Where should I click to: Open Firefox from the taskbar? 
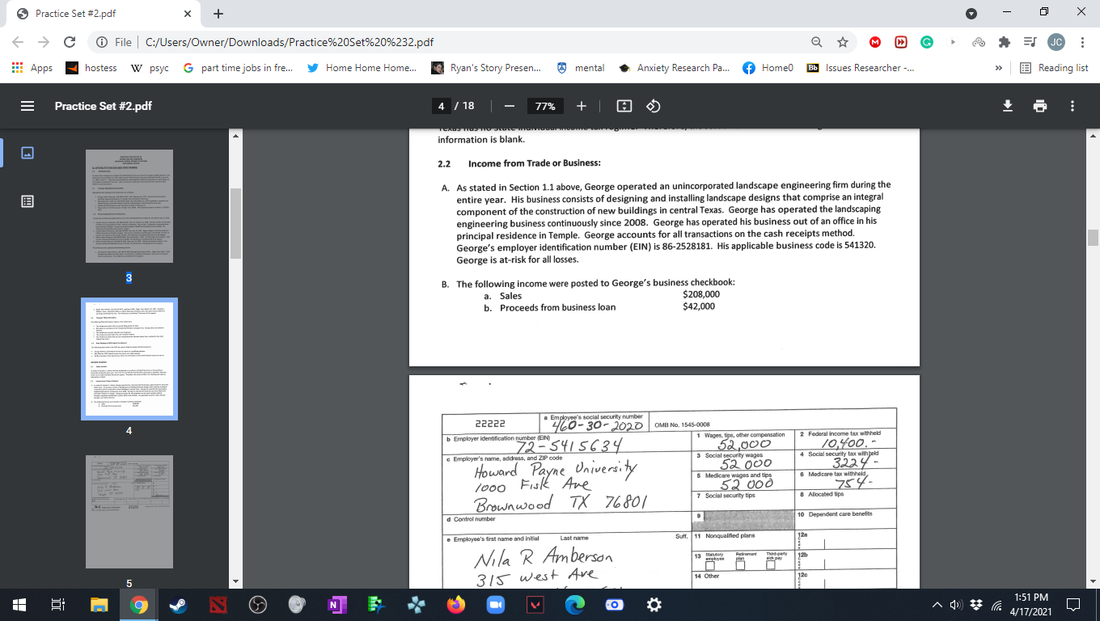(455, 604)
